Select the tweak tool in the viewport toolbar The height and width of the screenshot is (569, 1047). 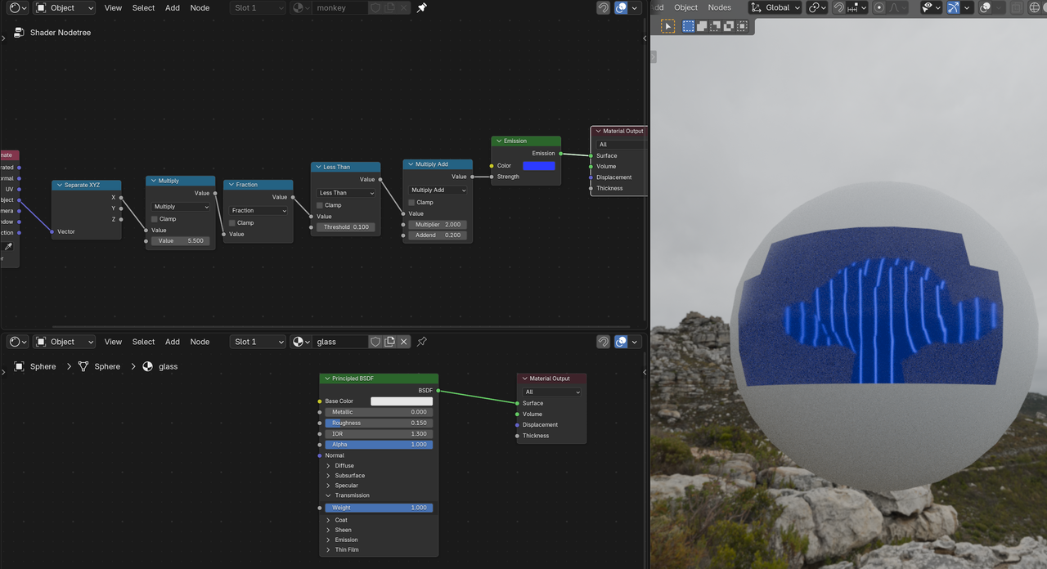point(668,26)
